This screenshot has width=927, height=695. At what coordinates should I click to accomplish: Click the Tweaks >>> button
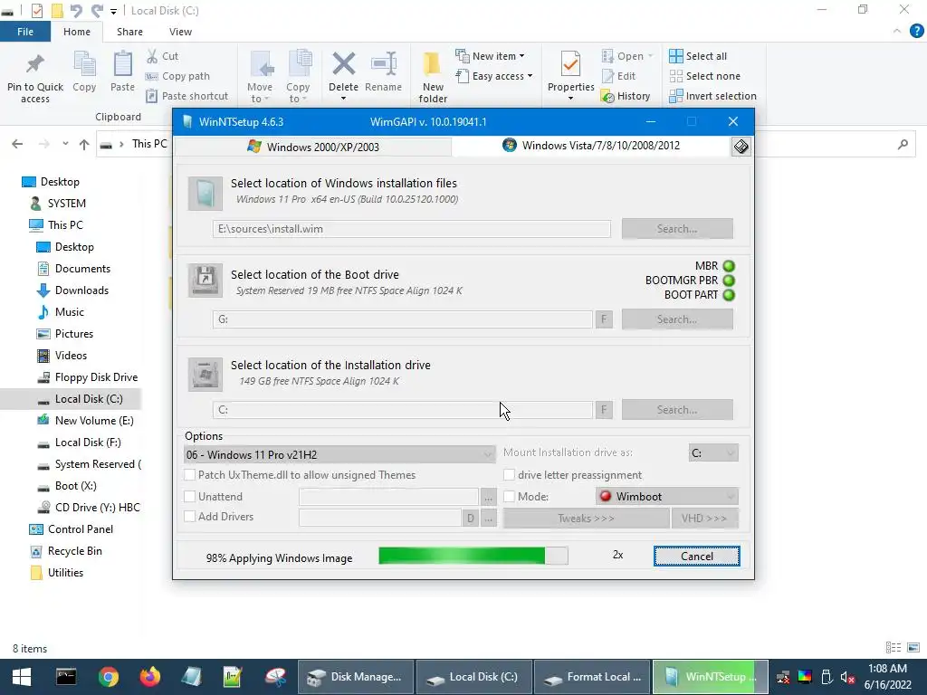[x=586, y=519]
